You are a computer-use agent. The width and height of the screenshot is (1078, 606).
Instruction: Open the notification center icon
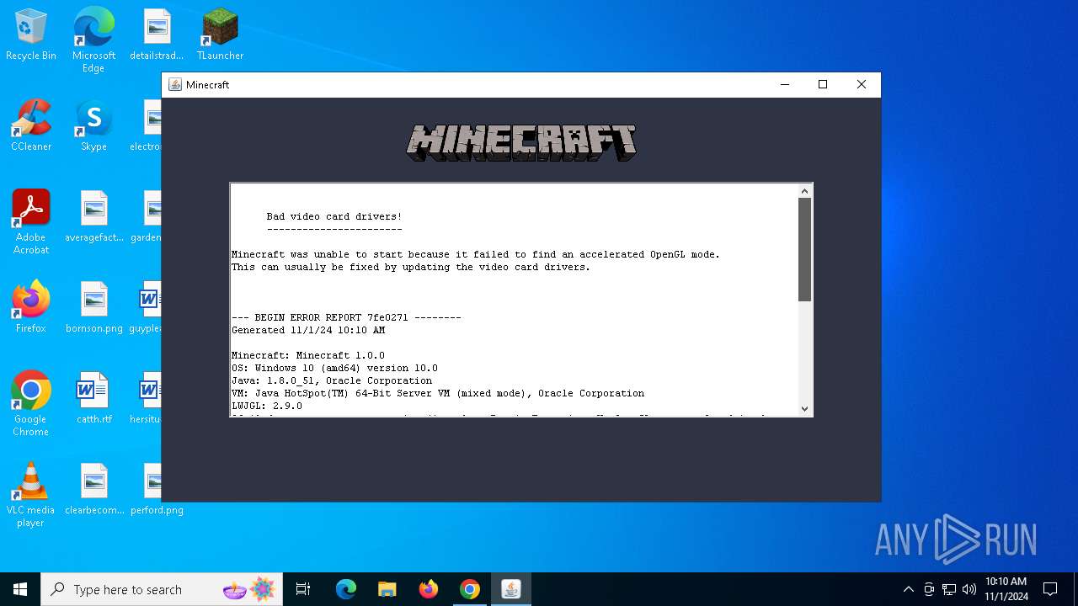pyautogui.click(x=1050, y=589)
